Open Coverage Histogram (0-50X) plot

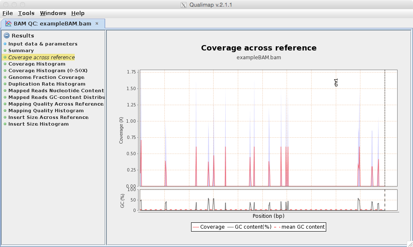coord(48,71)
